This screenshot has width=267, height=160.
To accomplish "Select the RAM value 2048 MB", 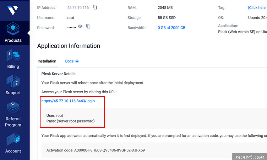I will tap(165, 8).
